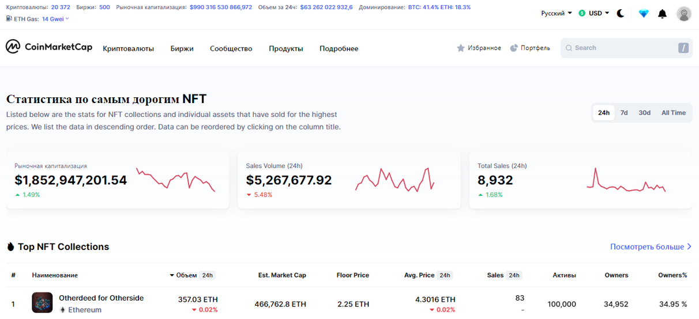Click the 500 exchanges count link
This screenshot has height=319, width=699.
pos(104,7)
